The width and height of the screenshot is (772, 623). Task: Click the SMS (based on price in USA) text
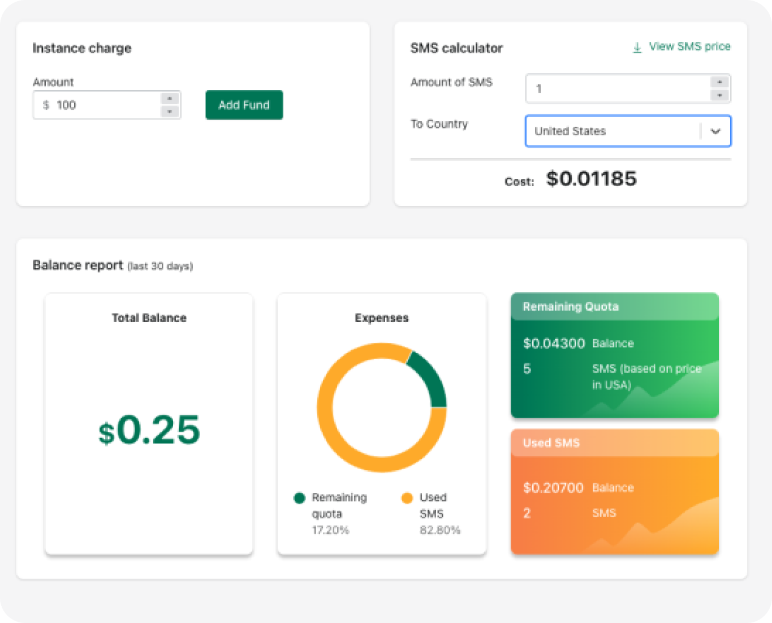(646, 377)
